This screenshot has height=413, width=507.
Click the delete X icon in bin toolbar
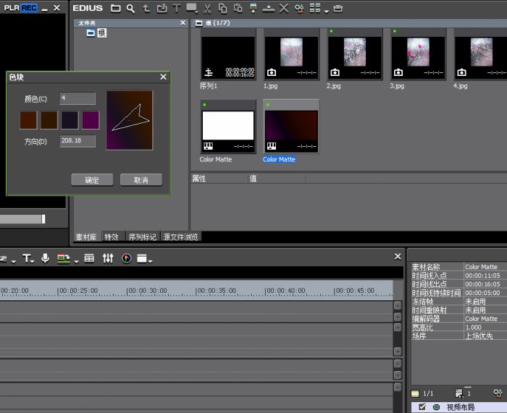click(283, 9)
